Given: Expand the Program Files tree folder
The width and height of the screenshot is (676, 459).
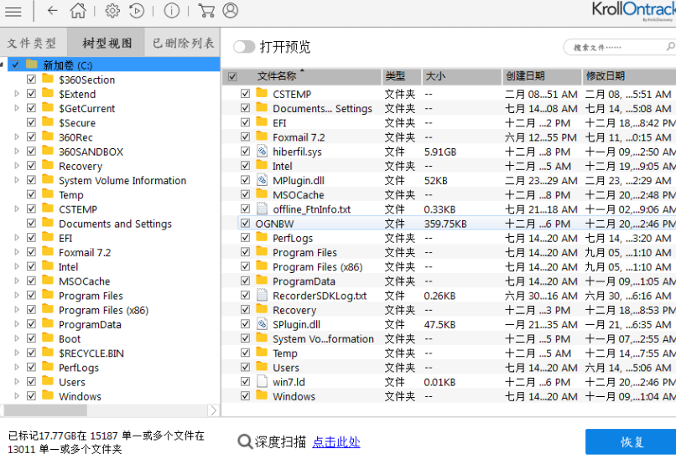Looking at the screenshot, I should tap(17, 296).
